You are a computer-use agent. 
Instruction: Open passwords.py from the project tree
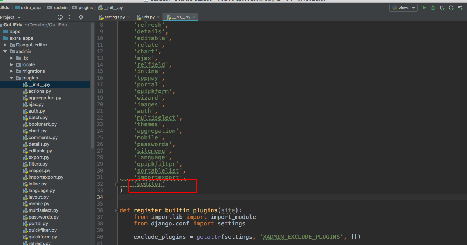pyautogui.click(x=43, y=217)
